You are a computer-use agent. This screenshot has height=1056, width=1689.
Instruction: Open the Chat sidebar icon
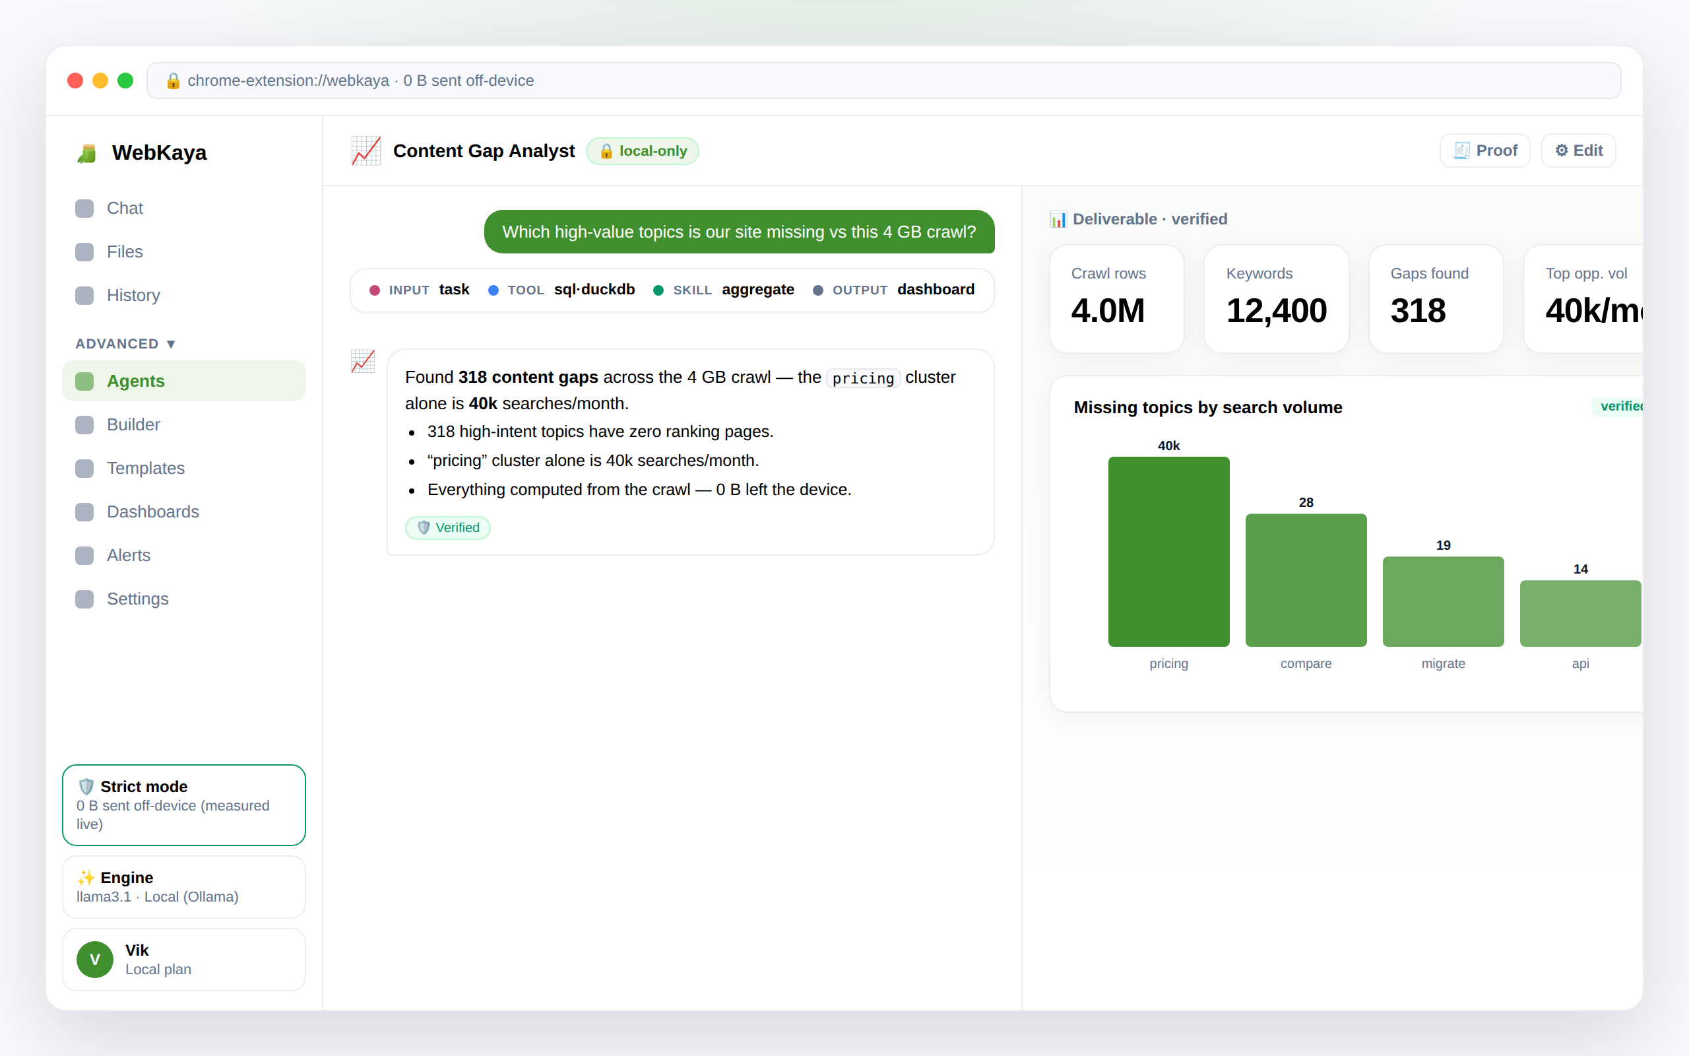point(84,208)
